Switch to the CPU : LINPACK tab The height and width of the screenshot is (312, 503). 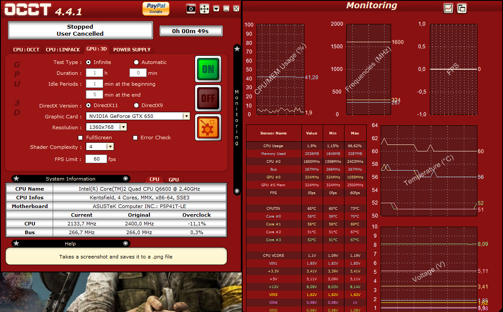[63, 49]
